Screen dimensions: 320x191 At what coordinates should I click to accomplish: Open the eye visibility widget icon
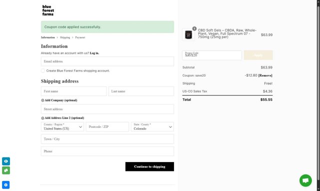click(6, 161)
